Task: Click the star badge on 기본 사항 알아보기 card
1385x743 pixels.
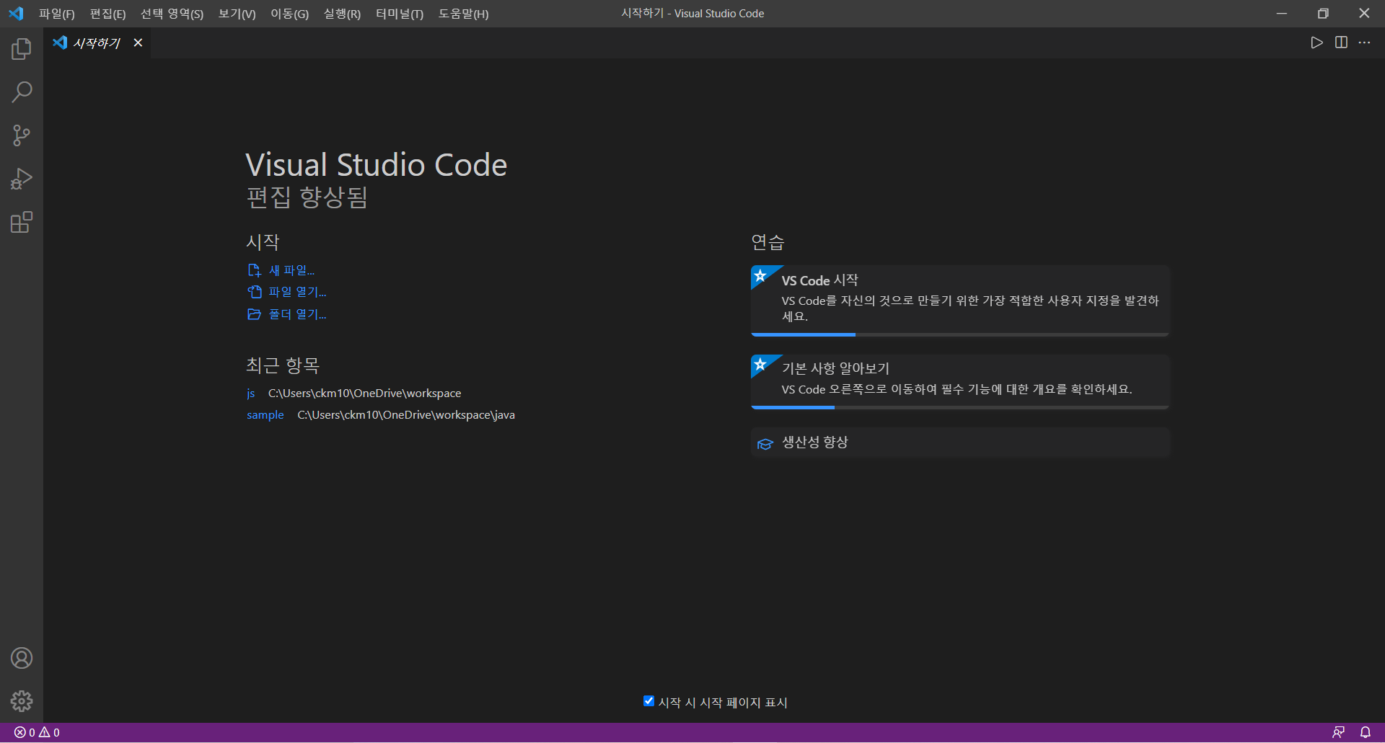Action: (x=760, y=364)
